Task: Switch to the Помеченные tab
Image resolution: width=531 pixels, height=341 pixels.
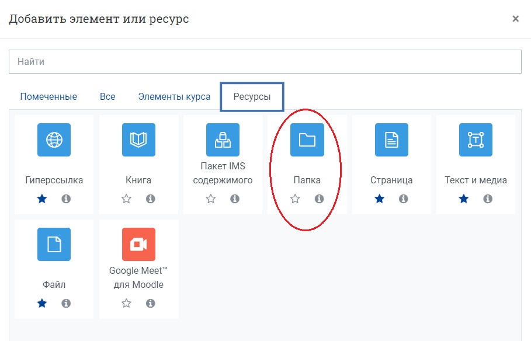Action: 48,96
